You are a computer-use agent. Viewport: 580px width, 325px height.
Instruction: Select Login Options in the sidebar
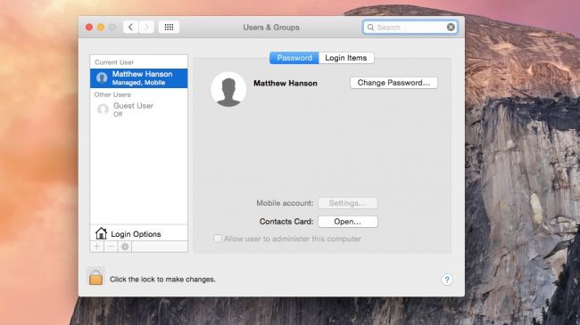tap(138, 233)
